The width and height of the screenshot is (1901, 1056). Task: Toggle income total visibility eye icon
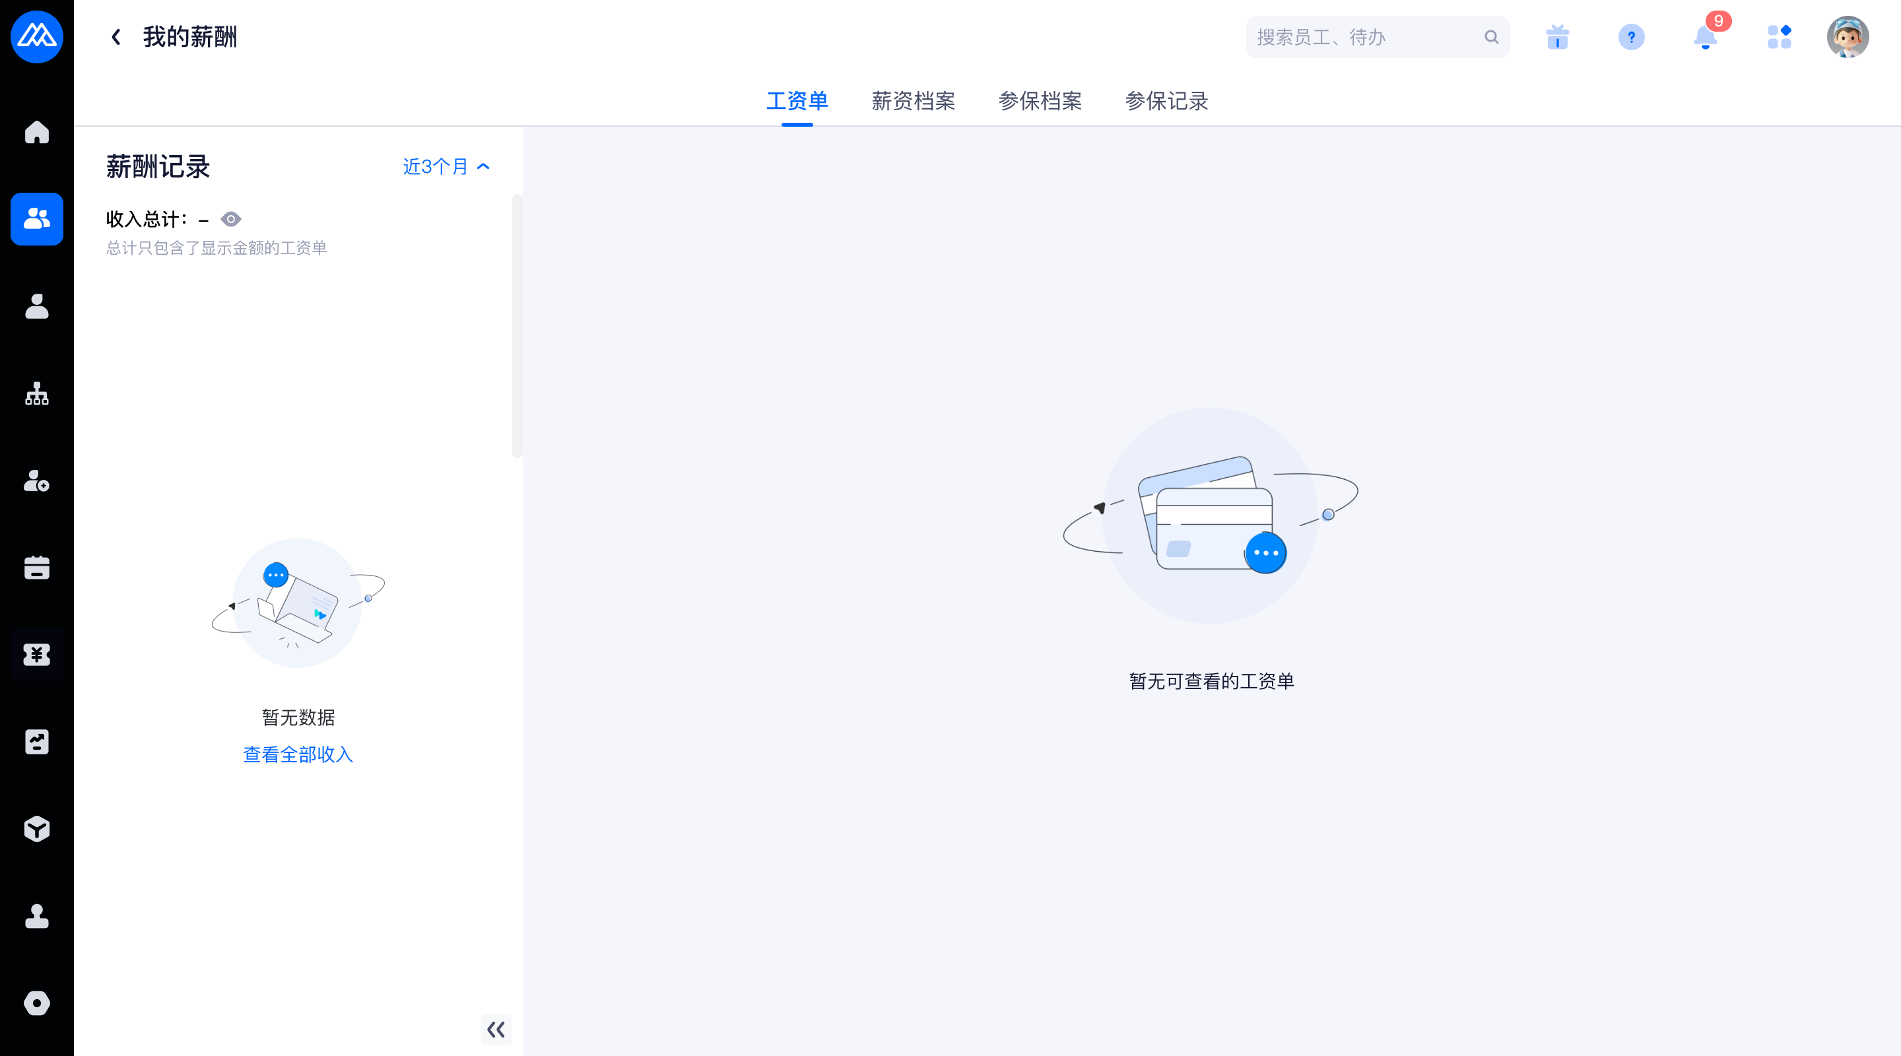point(231,219)
